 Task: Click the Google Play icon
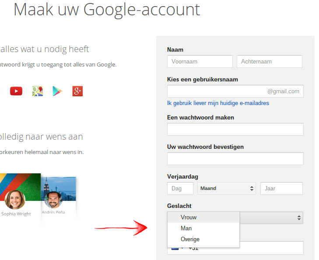pyautogui.click(x=57, y=91)
